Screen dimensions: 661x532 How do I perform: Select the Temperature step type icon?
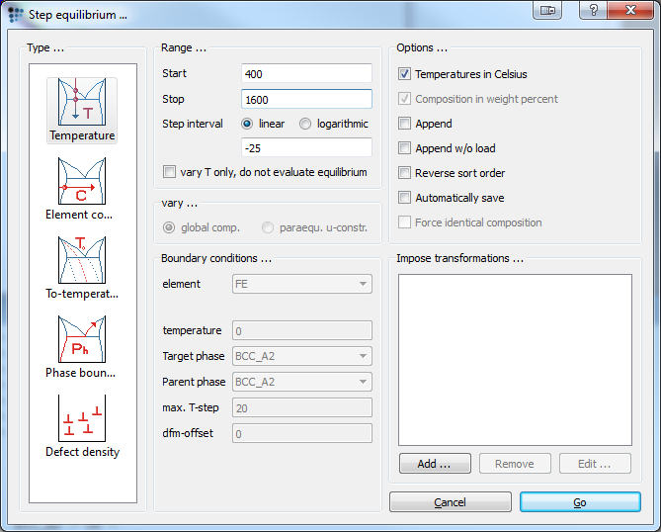tap(82, 102)
